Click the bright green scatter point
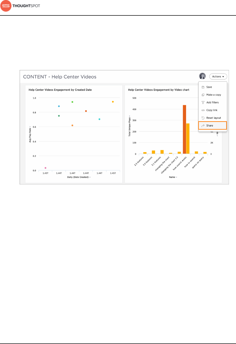The width and height of the screenshot is (236, 344). [72, 102]
